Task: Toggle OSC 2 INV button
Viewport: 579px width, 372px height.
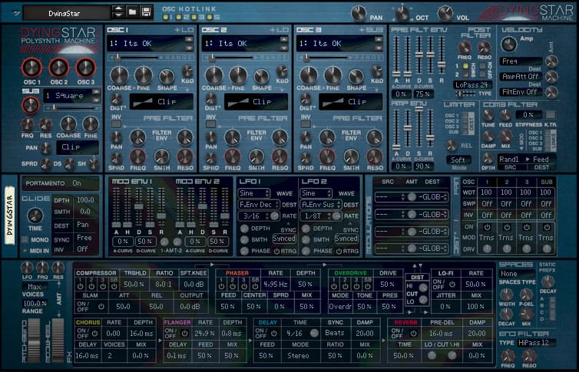Action: pos(211,124)
